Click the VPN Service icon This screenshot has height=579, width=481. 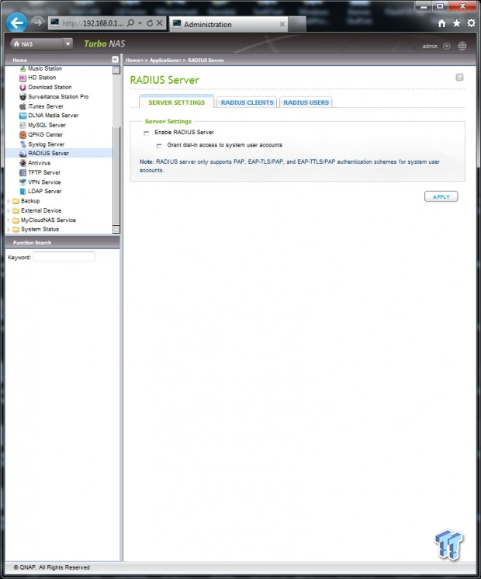tap(23, 182)
